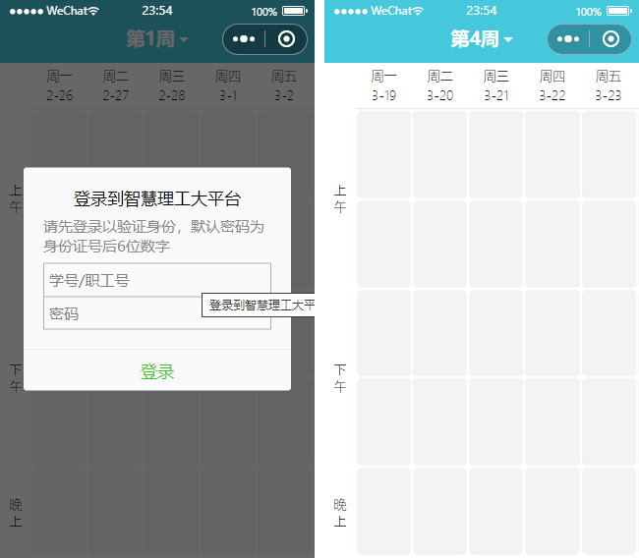Screen dimensions: 639x558
Task: Select 周三 3-21 column header
Action: (495, 85)
